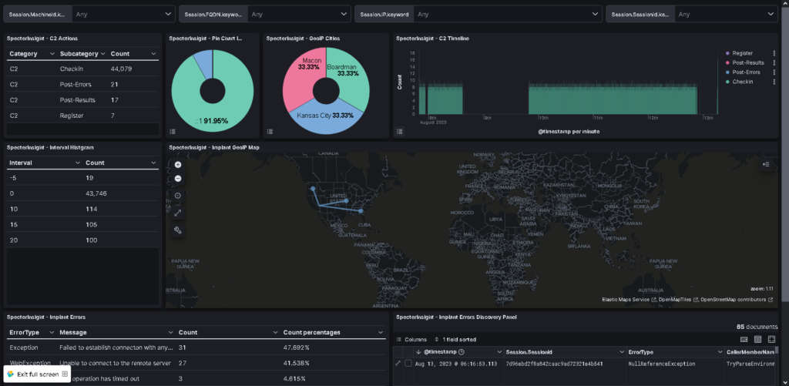Expand the map layers panel icon
The height and width of the screenshot is (386, 789).
(766, 164)
